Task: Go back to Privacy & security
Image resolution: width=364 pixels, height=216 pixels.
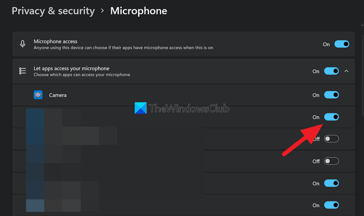Action: click(x=53, y=11)
